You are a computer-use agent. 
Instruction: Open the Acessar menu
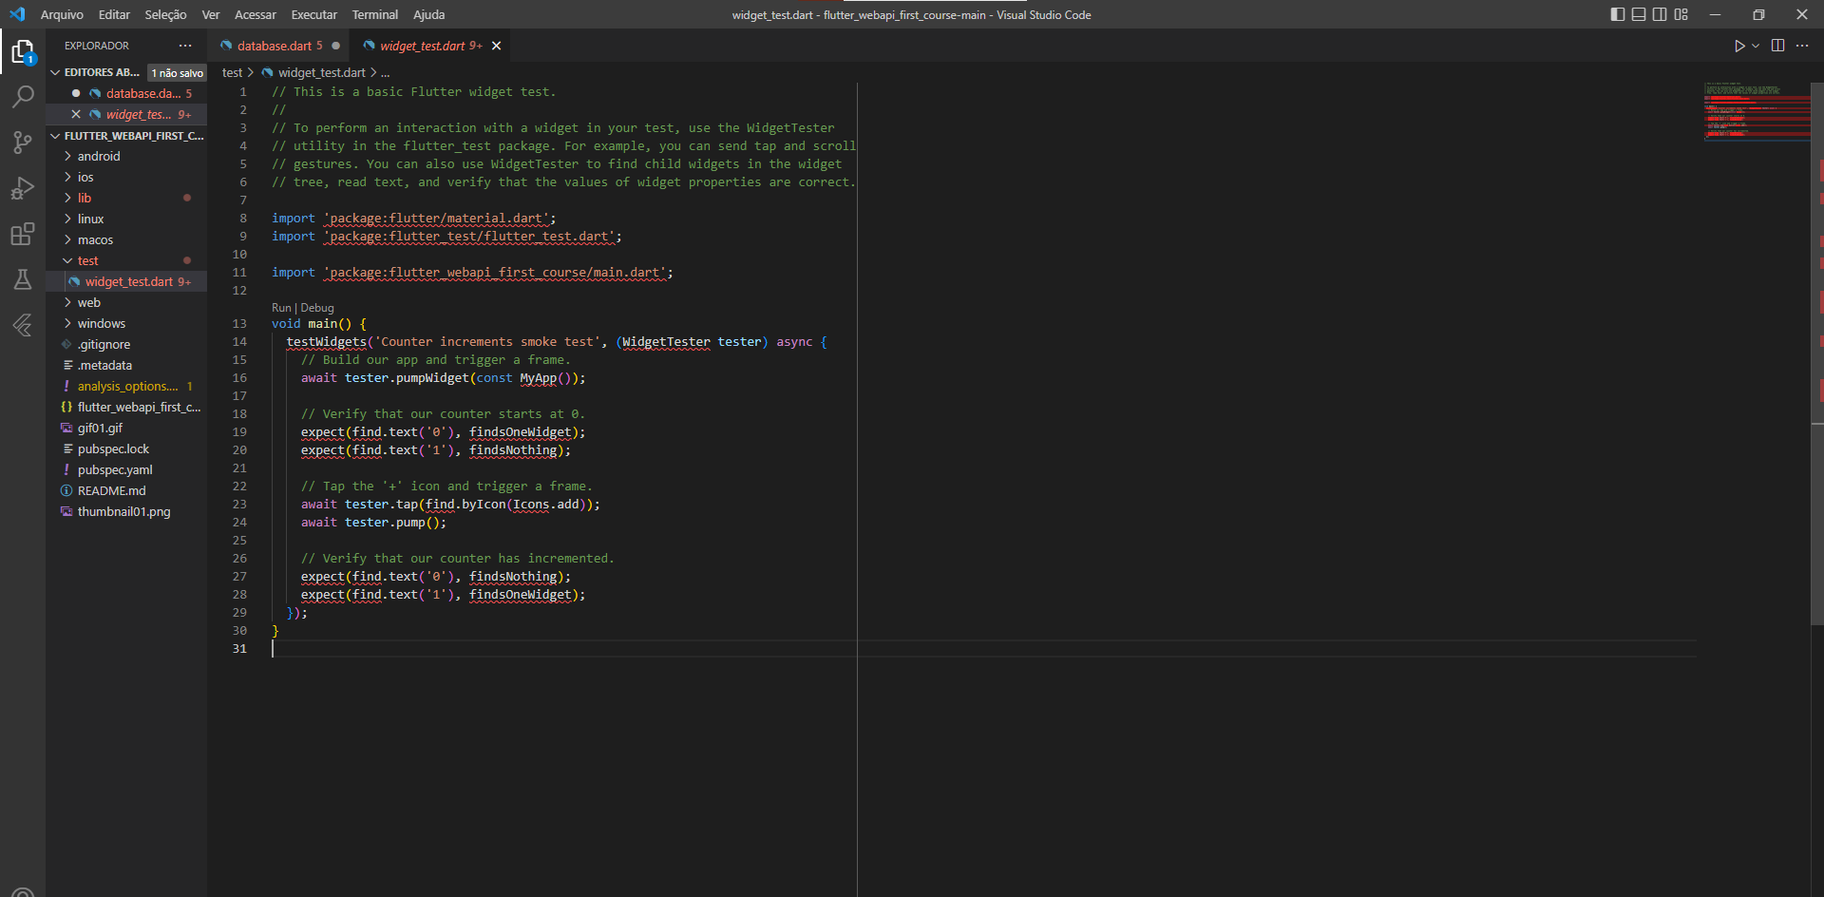pos(256,14)
